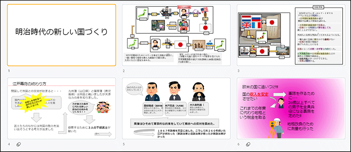Click the 次へ arrow on slide 4
This screenshot has width=351, height=152.
click(x=103, y=134)
